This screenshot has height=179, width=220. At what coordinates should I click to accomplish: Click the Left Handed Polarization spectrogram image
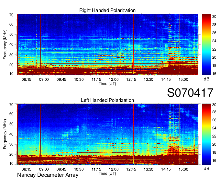pos(107,134)
